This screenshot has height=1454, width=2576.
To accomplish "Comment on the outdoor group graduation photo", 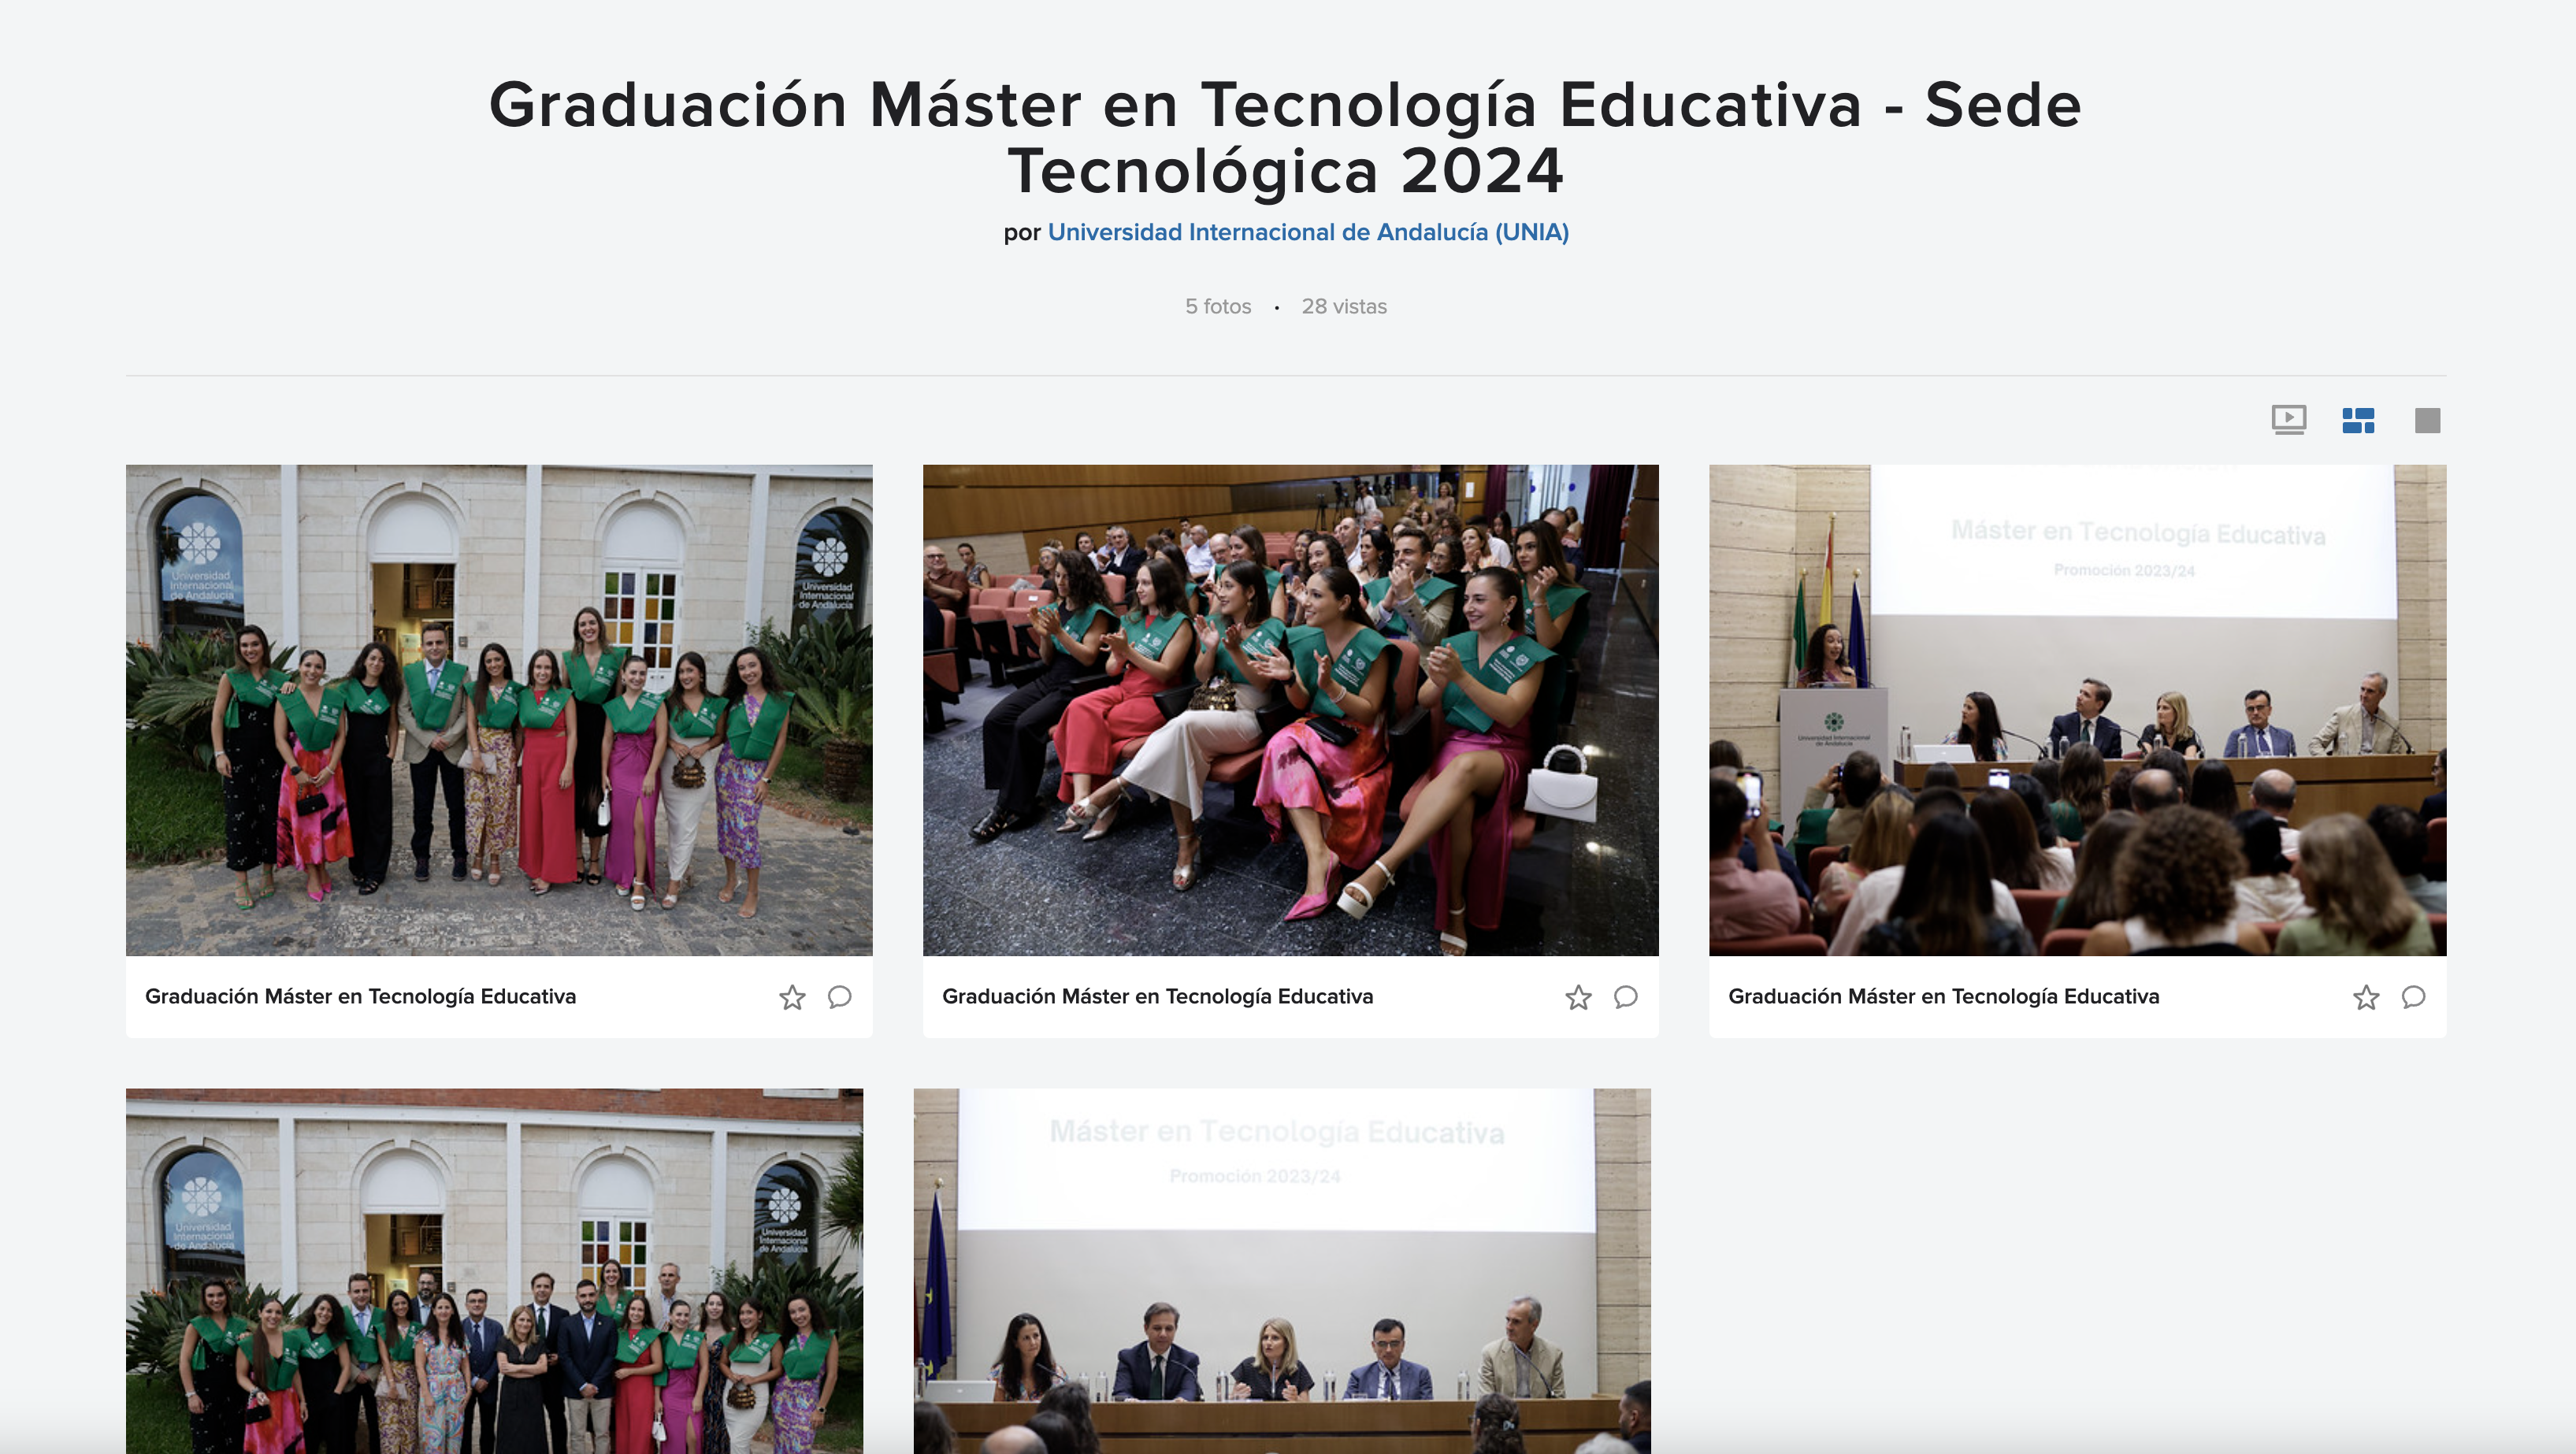I will click(839, 997).
